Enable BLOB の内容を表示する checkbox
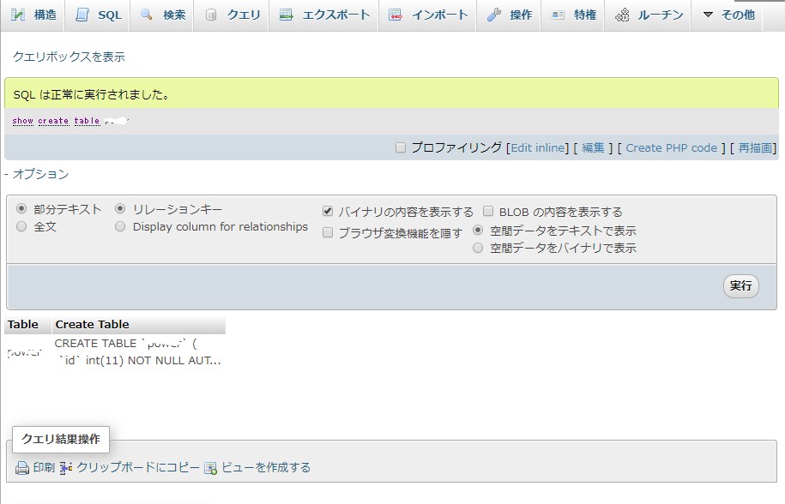The width and height of the screenshot is (785, 504). (x=488, y=211)
